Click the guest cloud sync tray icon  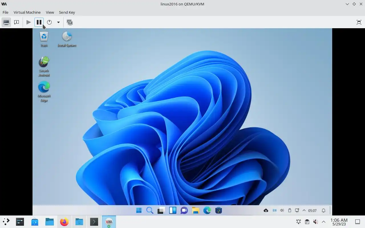(x=266, y=211)
